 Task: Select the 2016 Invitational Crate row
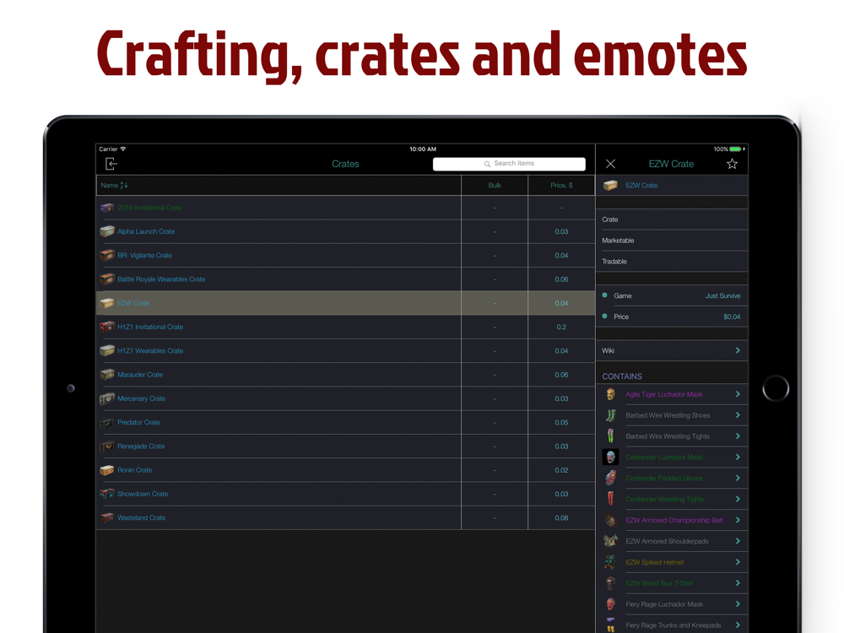pos(345,208)
